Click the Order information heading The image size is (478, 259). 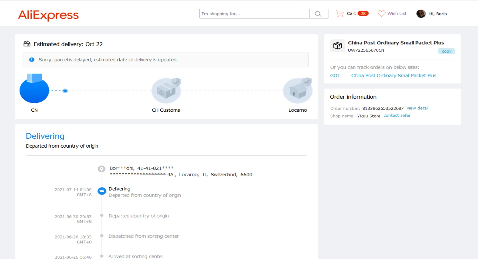click(x=353, y=97)
